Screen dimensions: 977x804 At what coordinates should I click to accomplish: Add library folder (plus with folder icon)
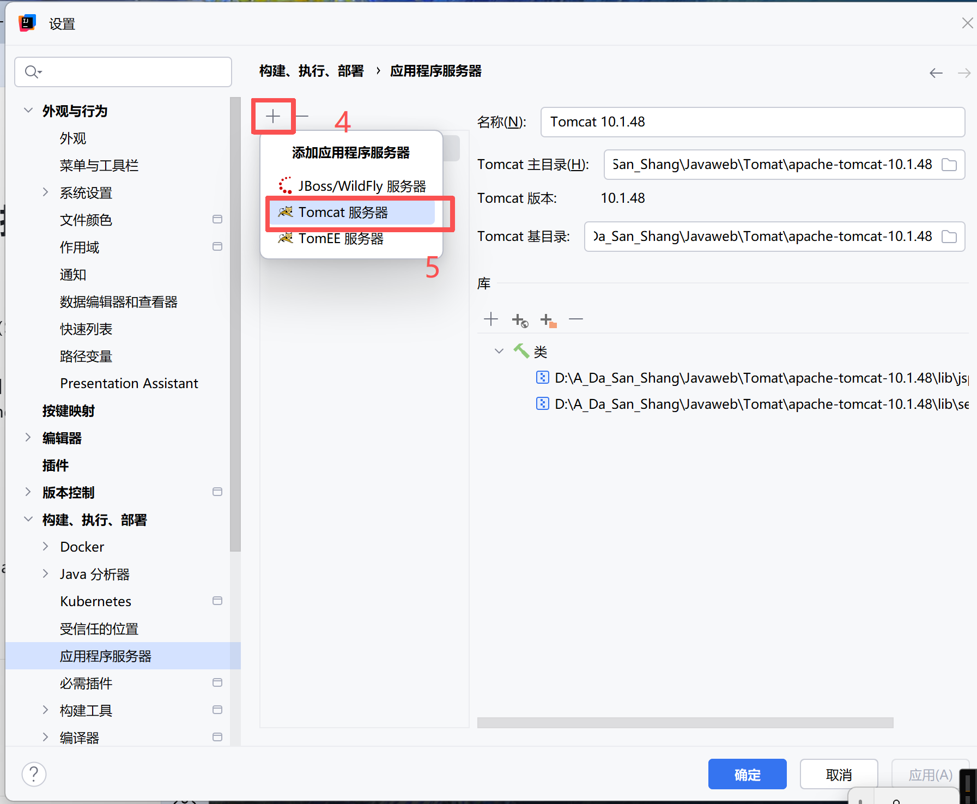[548, 320]
